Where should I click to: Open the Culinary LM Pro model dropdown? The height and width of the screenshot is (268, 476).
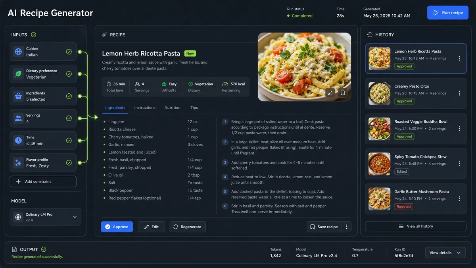click(x=46, y=217)
